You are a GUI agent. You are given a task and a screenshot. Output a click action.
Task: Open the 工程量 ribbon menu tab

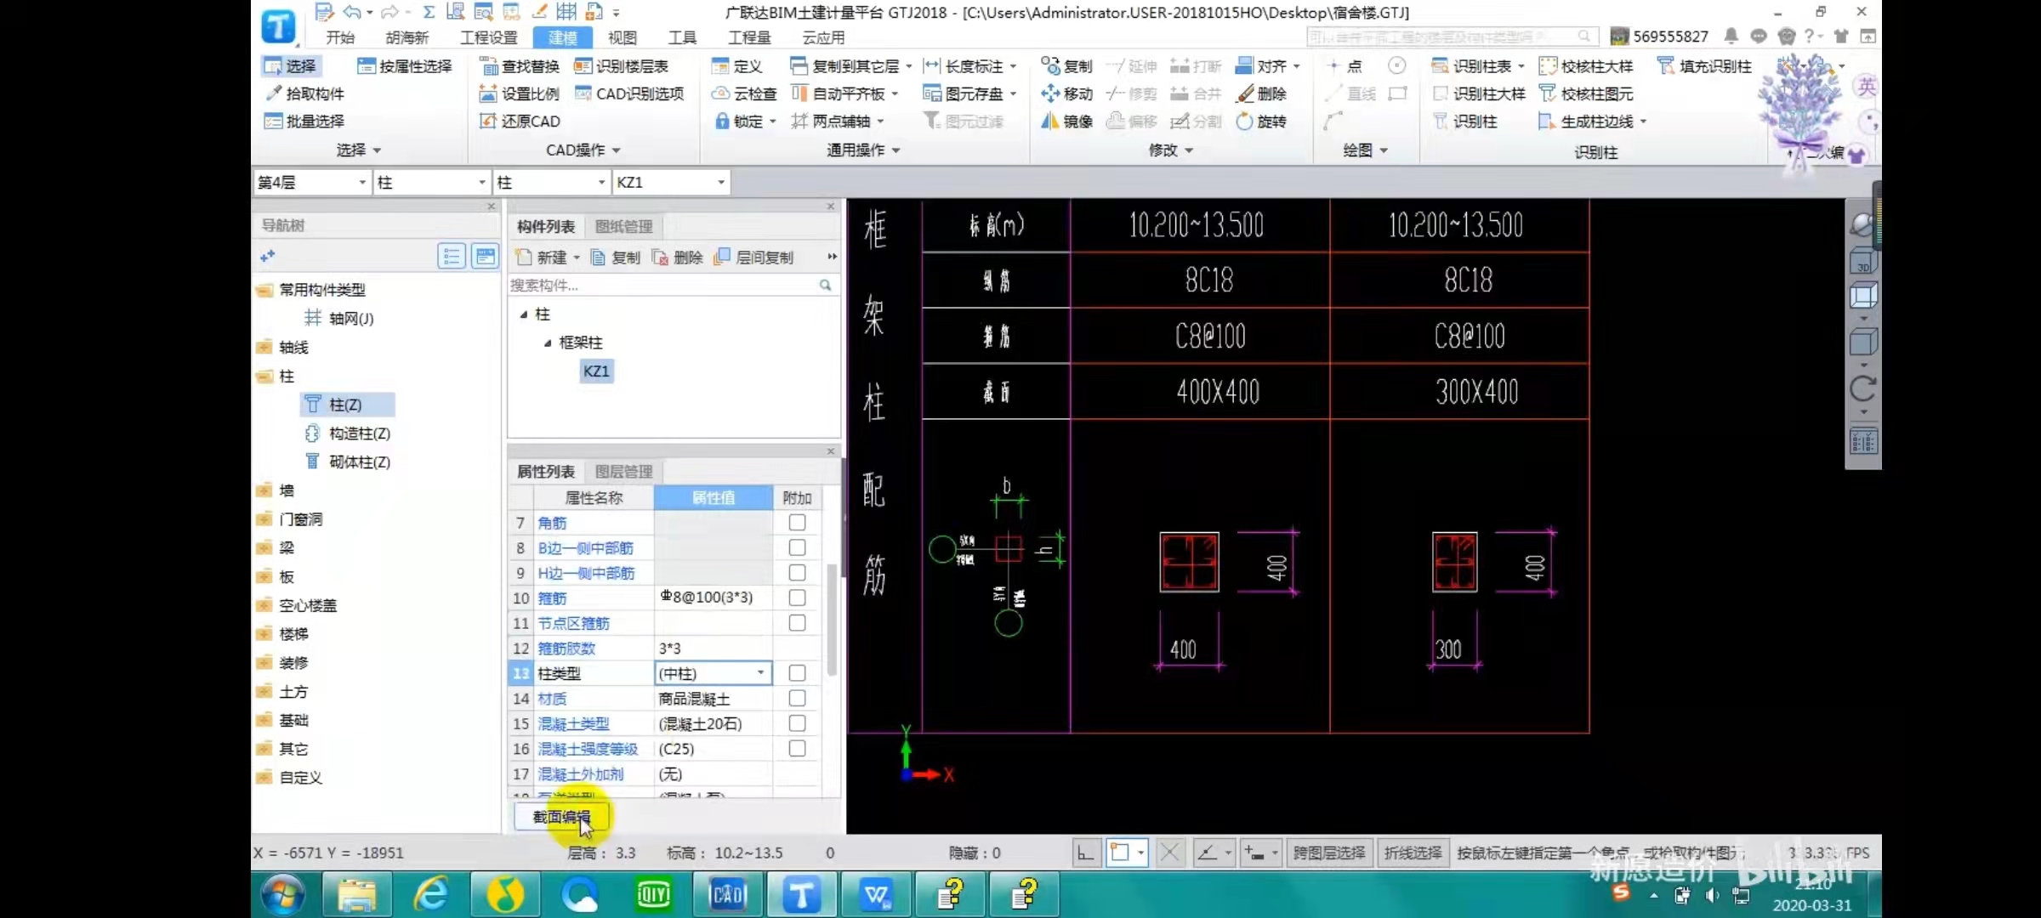[x=749, y=37]
